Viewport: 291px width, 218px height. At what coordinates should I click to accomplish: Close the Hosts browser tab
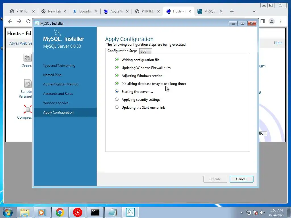pyautogui.click(x=190, y=11)
